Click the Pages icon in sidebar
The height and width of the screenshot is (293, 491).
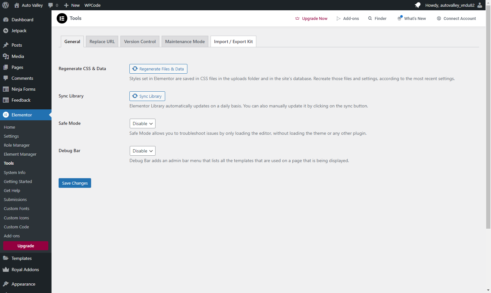(6, 67)
